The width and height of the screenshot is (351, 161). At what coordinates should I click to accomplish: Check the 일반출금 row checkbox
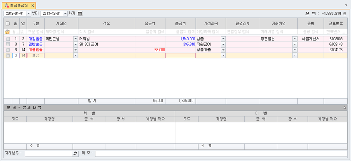coord(7,44)
